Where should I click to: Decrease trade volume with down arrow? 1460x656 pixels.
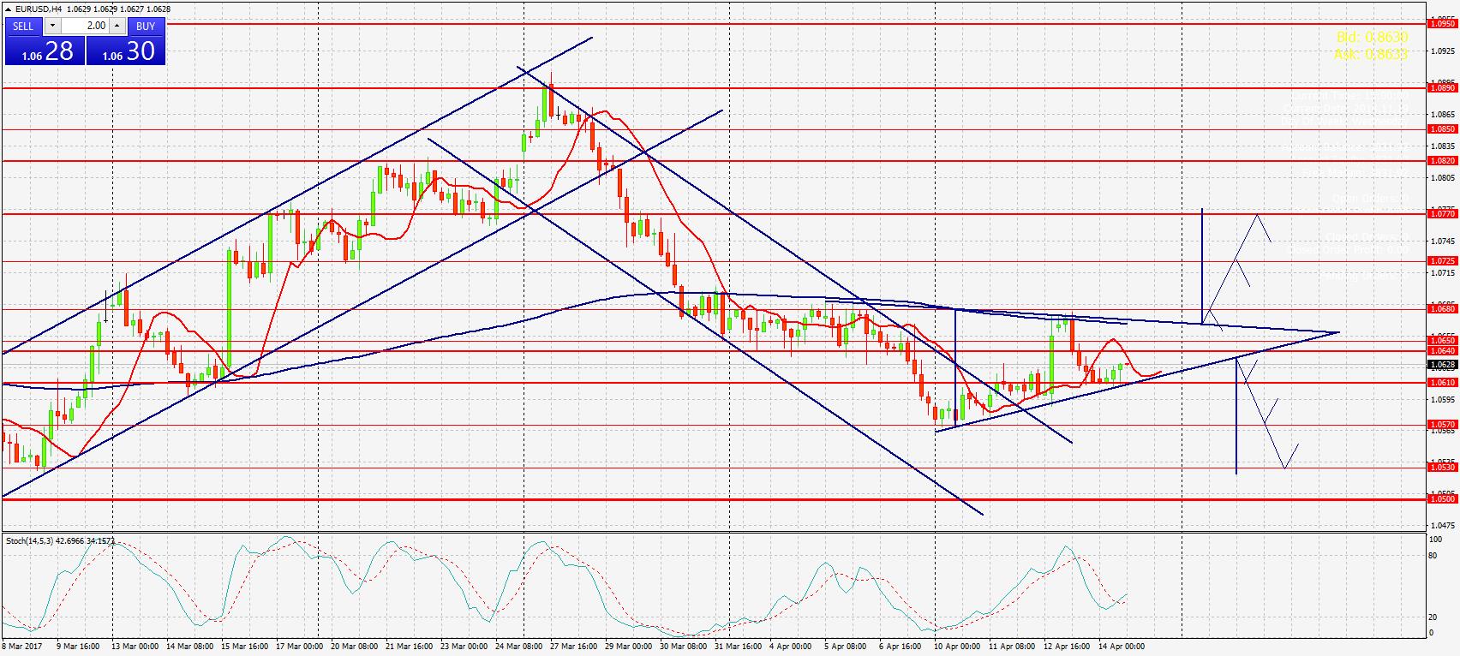tap(52, 27)
